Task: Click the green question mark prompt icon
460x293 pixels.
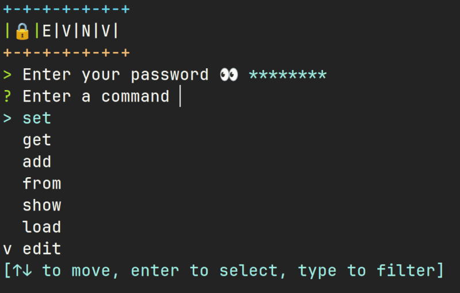Action: pos(7,96)
